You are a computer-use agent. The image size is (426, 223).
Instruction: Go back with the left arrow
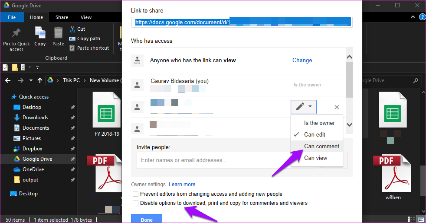click(x=8, y=80)
